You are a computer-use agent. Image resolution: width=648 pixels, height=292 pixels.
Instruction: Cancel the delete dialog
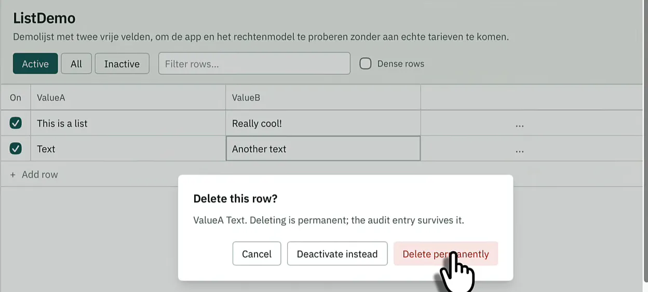[x=256, y=254]
